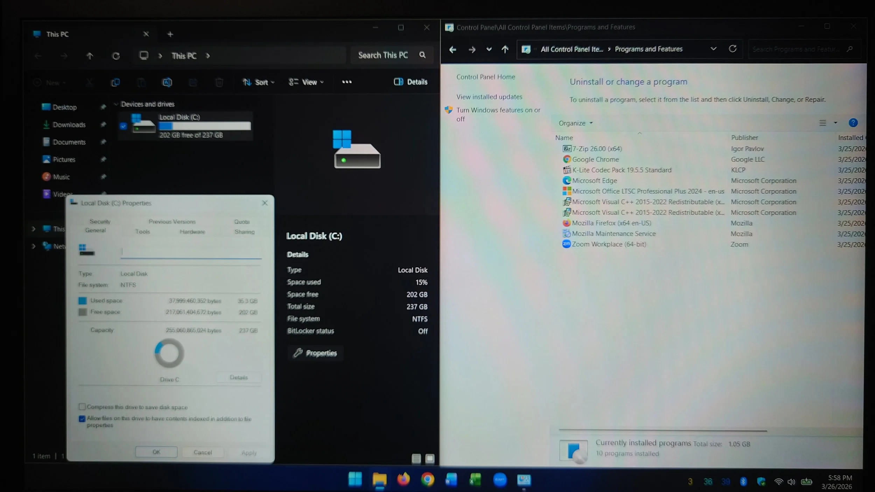Enable Compress this drive checkbox

(x=82, y=407)
